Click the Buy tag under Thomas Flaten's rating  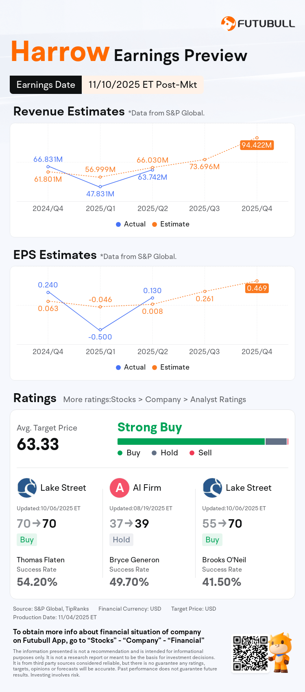coord(27,540)
